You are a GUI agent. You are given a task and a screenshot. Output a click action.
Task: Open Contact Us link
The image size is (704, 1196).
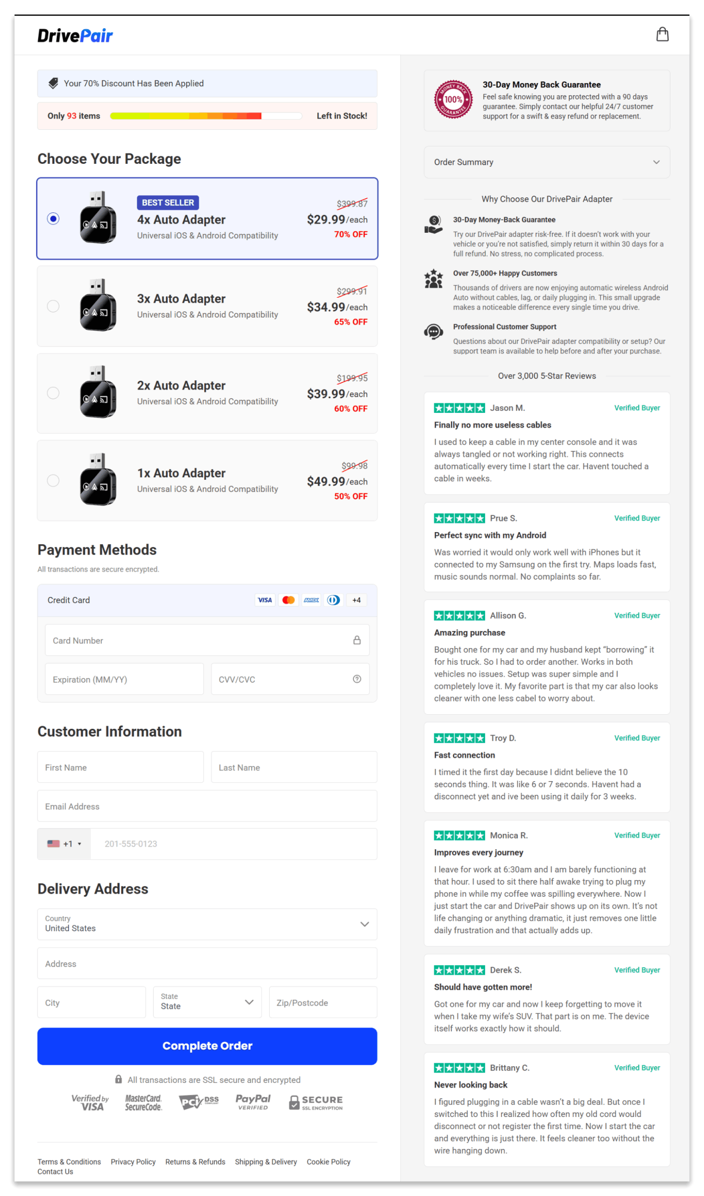(55, 1171)
